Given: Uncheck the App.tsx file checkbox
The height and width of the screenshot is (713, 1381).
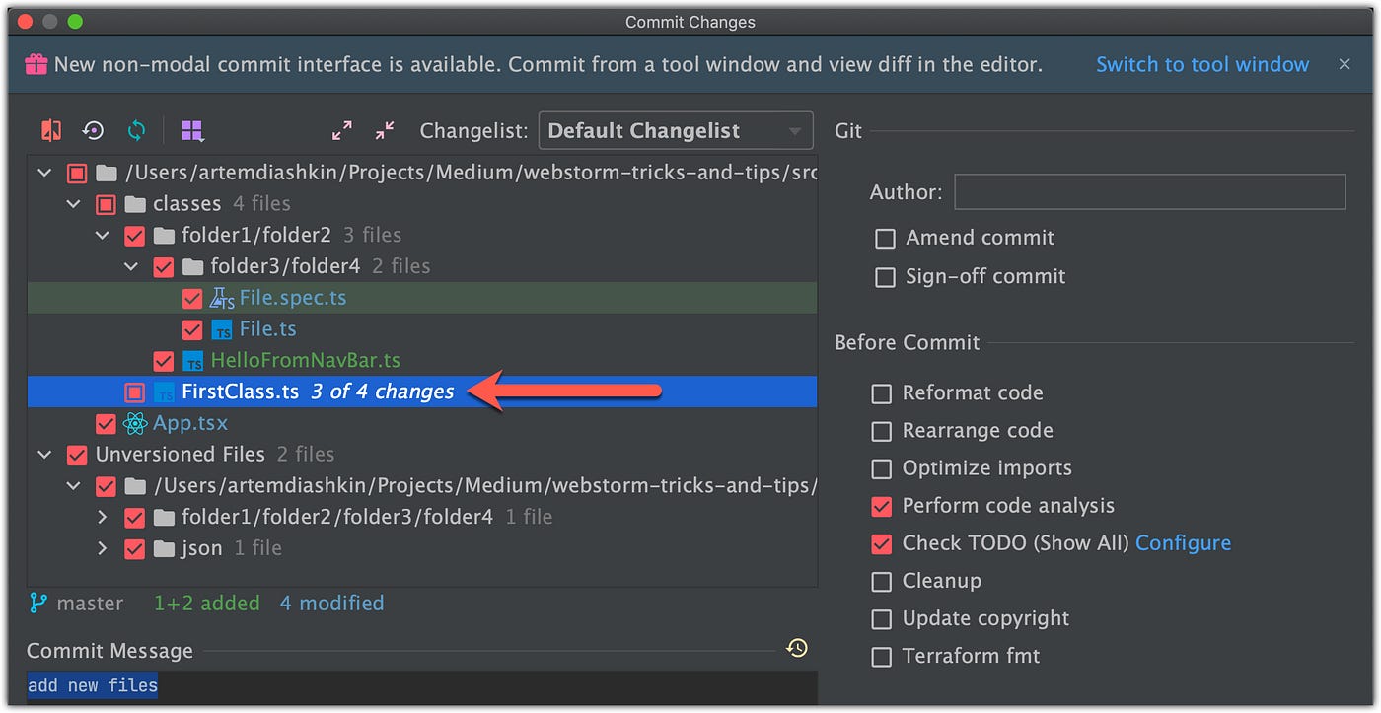Looking at the screenshot, I should 106,424.
